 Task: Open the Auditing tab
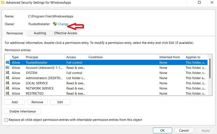(40, 33)
